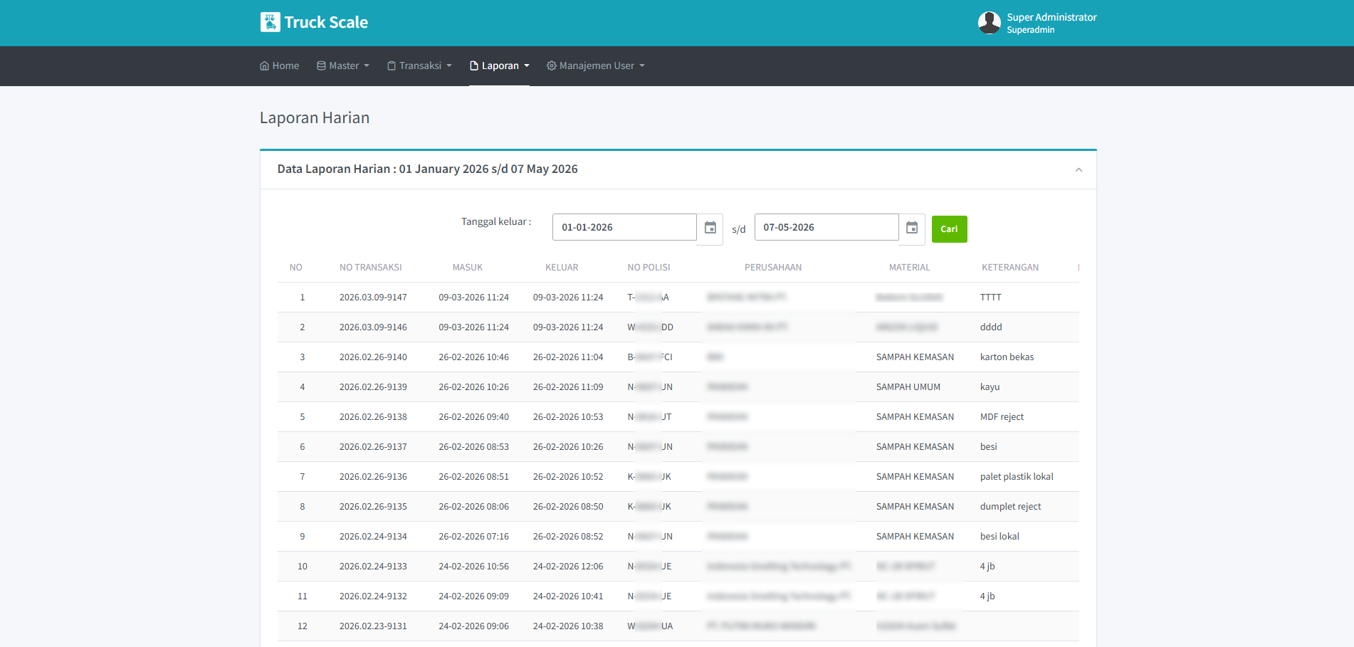The width and height of the screenshot is (1354, 647).
Task: Open calendar picker for end date
Action: click(x=912, y=228)
